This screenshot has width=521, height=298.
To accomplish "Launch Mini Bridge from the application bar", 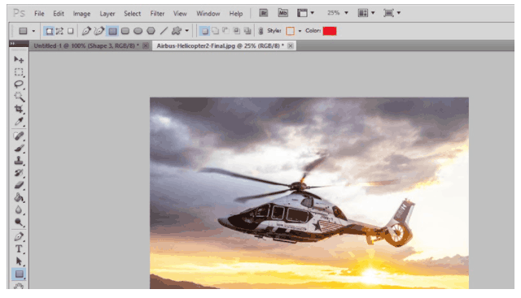I will [282, 13].
